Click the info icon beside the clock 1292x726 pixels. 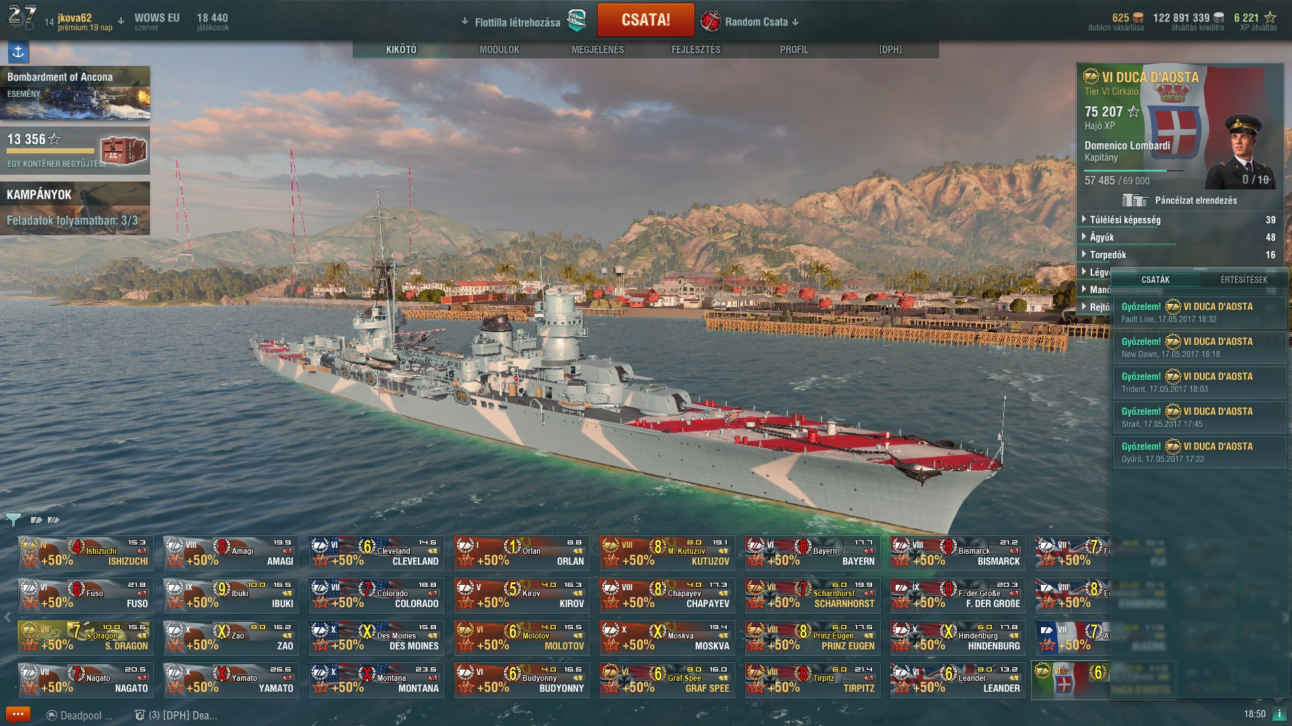coord(1279,714)
